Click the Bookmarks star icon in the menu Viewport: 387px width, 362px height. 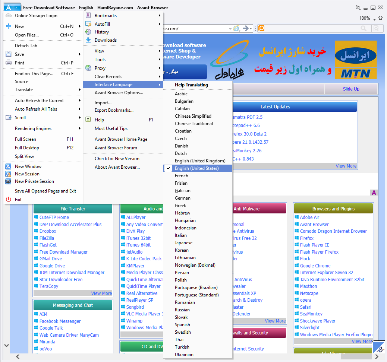click(x=88, y=16)
